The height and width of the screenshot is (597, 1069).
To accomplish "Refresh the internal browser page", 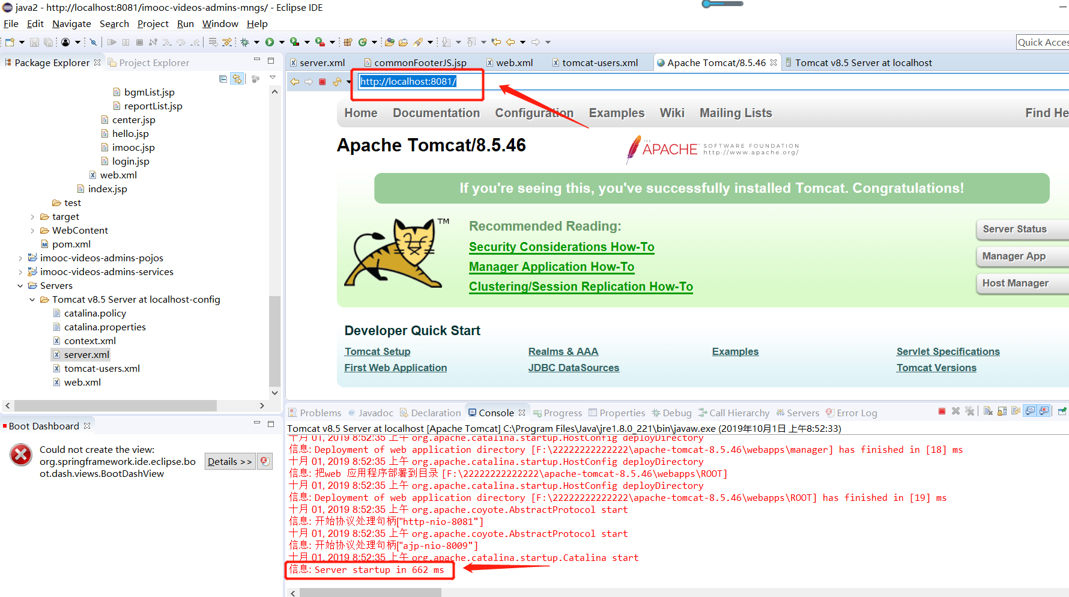I will tap(337, 82).
